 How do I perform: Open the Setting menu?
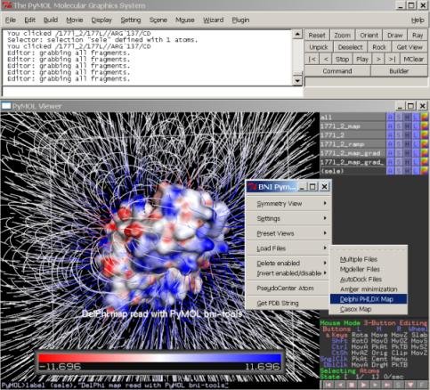(x=131, y=20)
